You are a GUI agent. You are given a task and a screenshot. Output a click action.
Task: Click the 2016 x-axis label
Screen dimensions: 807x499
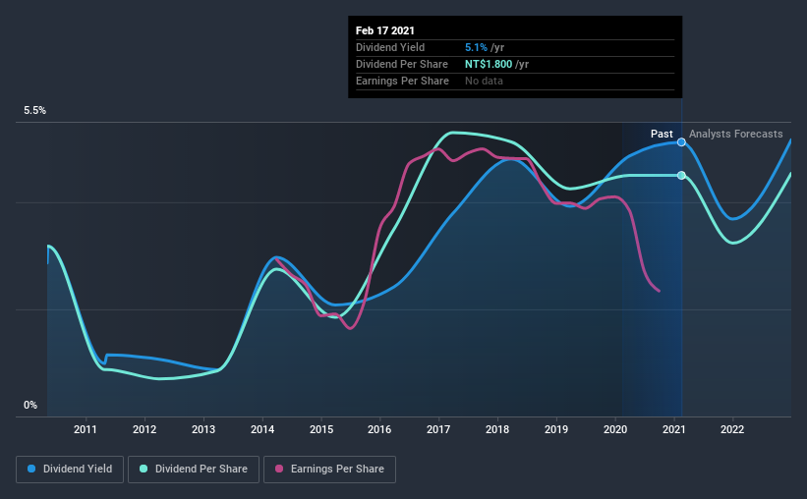(379, 429)
